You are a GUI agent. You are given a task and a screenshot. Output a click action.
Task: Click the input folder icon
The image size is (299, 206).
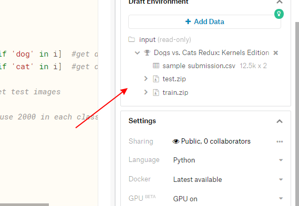tap(131, 39)
